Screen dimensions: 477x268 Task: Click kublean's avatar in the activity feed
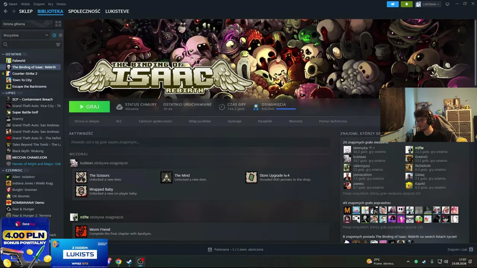(74, 163)
